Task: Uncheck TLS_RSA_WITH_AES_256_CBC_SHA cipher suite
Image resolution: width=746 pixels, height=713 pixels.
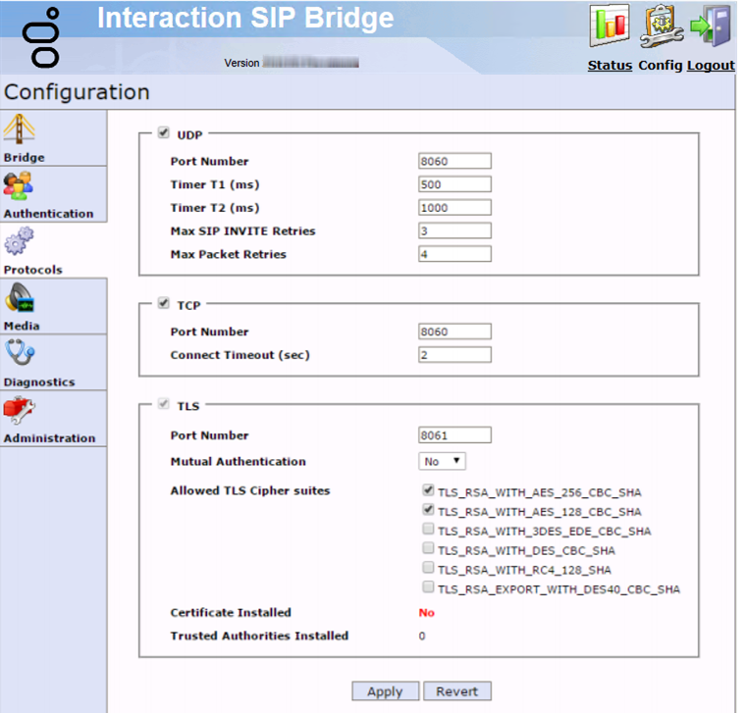Action: pos(428,490)
